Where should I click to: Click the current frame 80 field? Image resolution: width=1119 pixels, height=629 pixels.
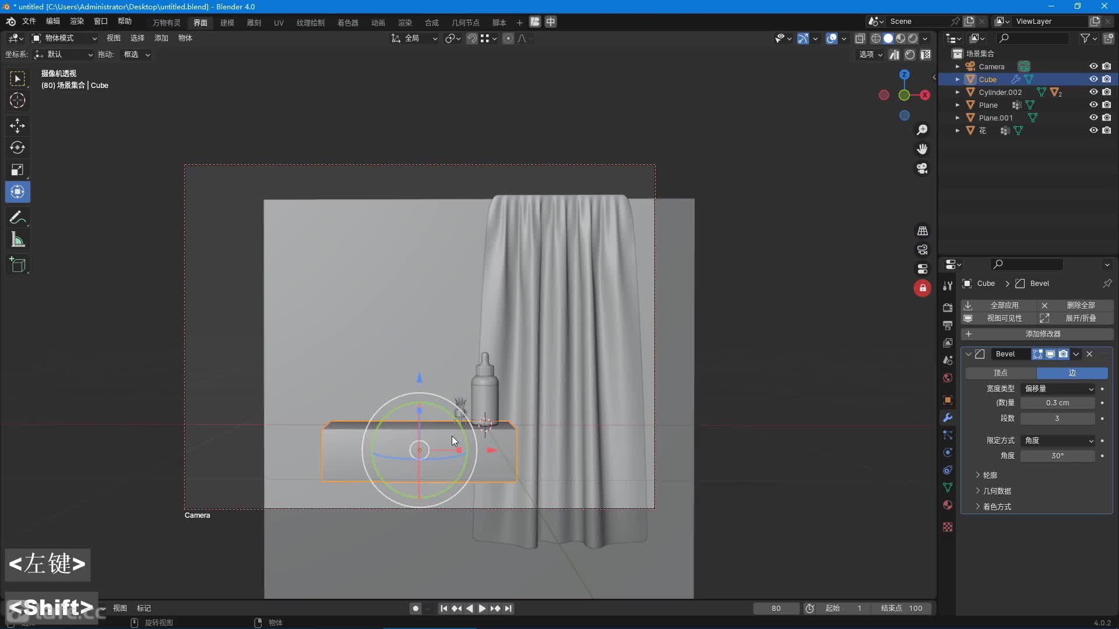click(776, 608)
